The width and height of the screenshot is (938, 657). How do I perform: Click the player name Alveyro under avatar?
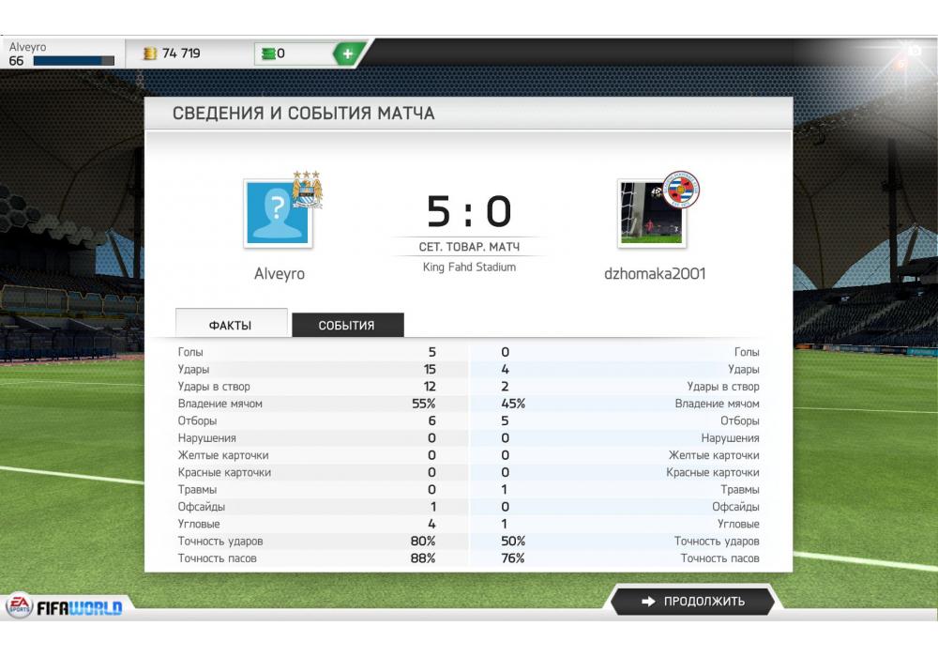280,273
